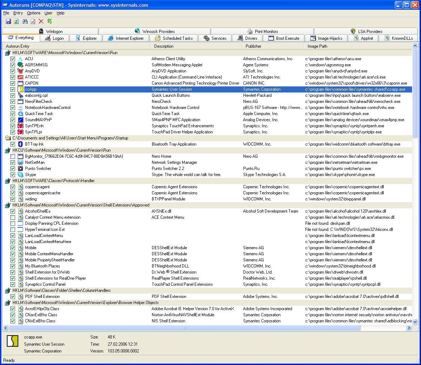Click the AlcoholShellEx entry icon
This screenshot has height=365, width=421.
tap(20, 211)
